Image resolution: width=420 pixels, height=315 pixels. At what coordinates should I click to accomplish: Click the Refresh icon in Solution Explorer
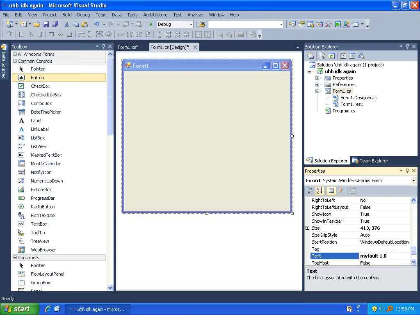331,56
